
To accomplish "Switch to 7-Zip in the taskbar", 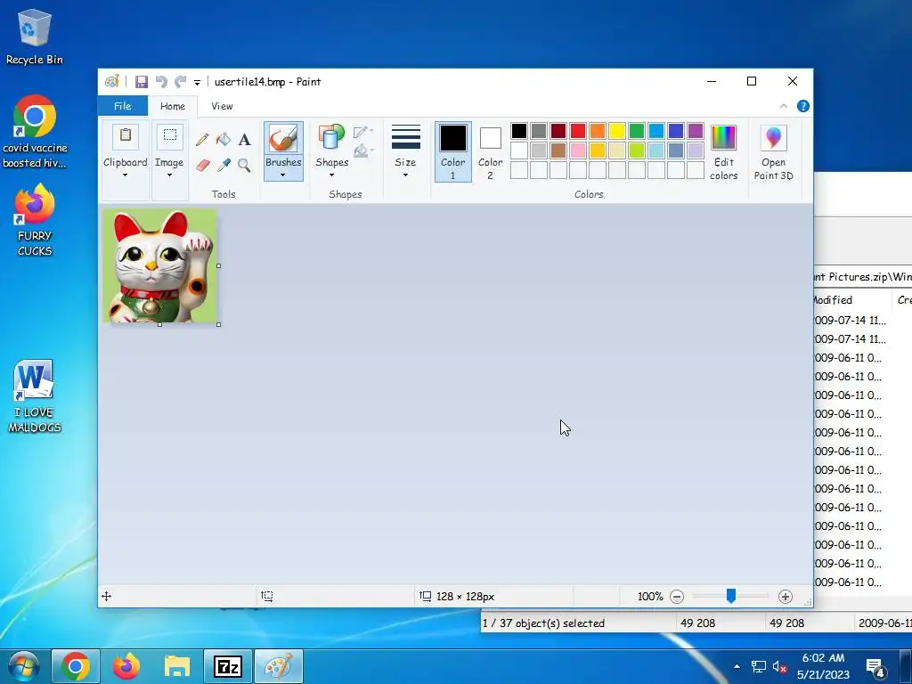I will (227, 666).
